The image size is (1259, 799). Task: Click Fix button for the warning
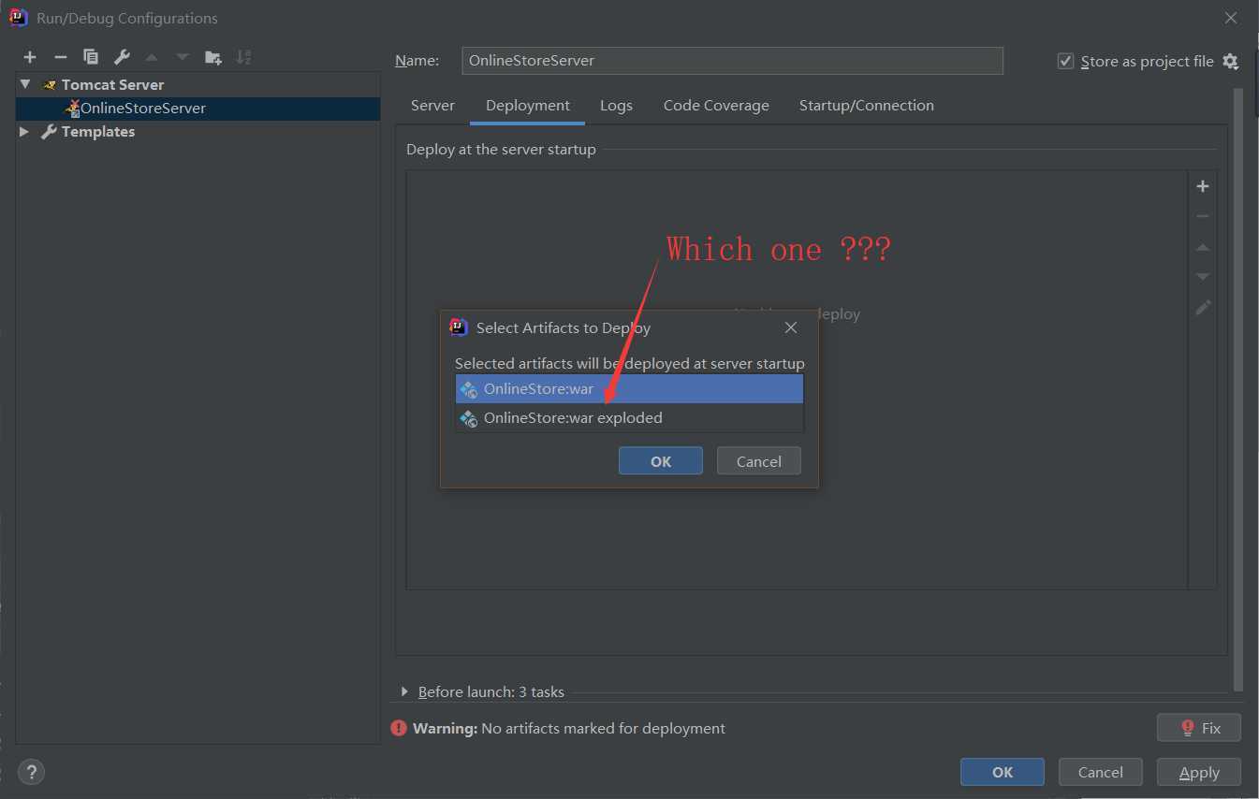[x=1199, y=728]
